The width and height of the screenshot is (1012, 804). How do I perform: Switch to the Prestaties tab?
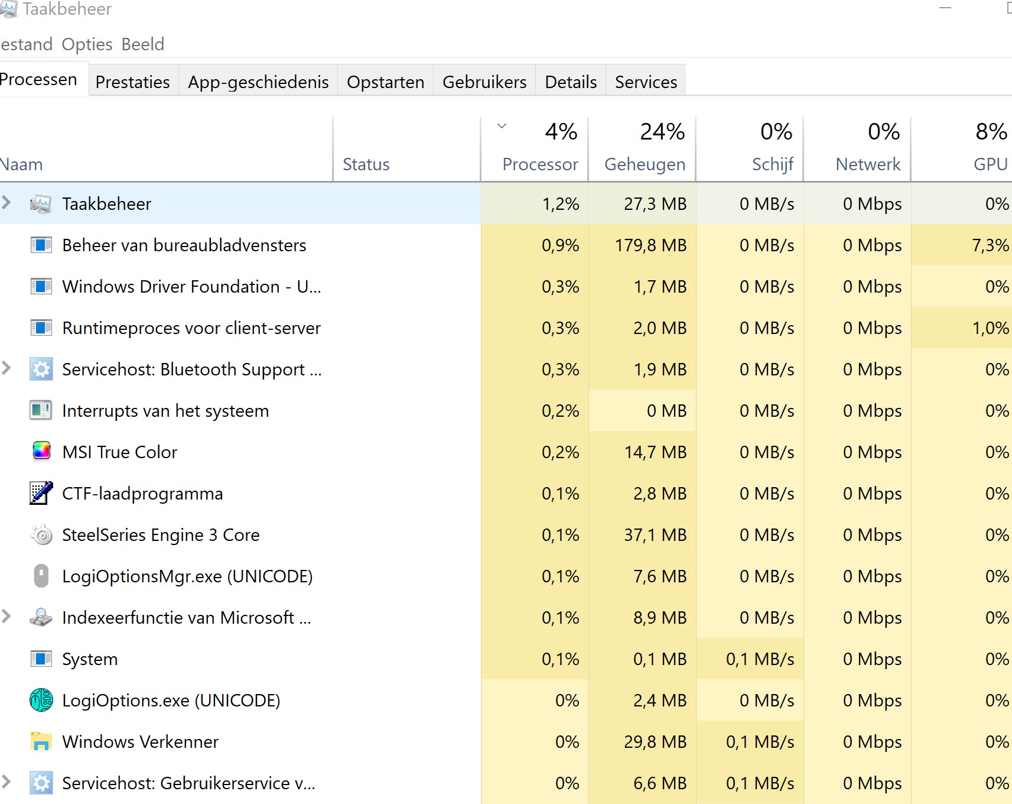(133, 82)
